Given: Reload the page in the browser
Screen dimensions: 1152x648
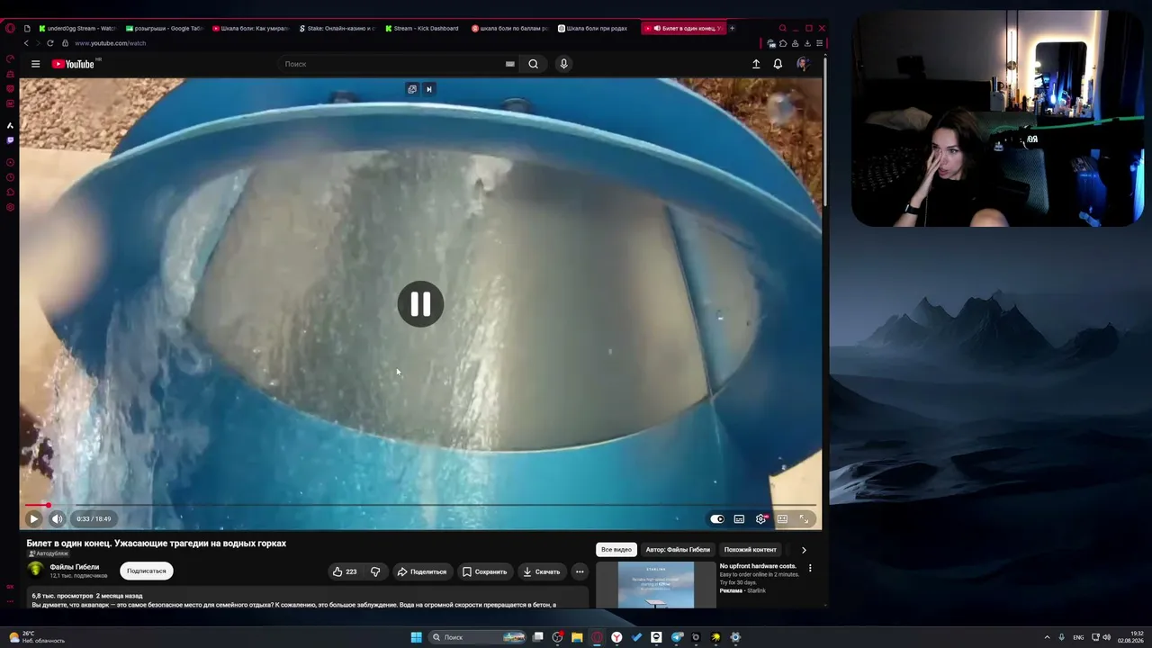Looking at the screenshot, I should [49, 43].
